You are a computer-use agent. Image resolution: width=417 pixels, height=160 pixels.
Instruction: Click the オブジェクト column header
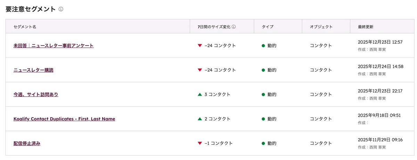coord(321,27)
